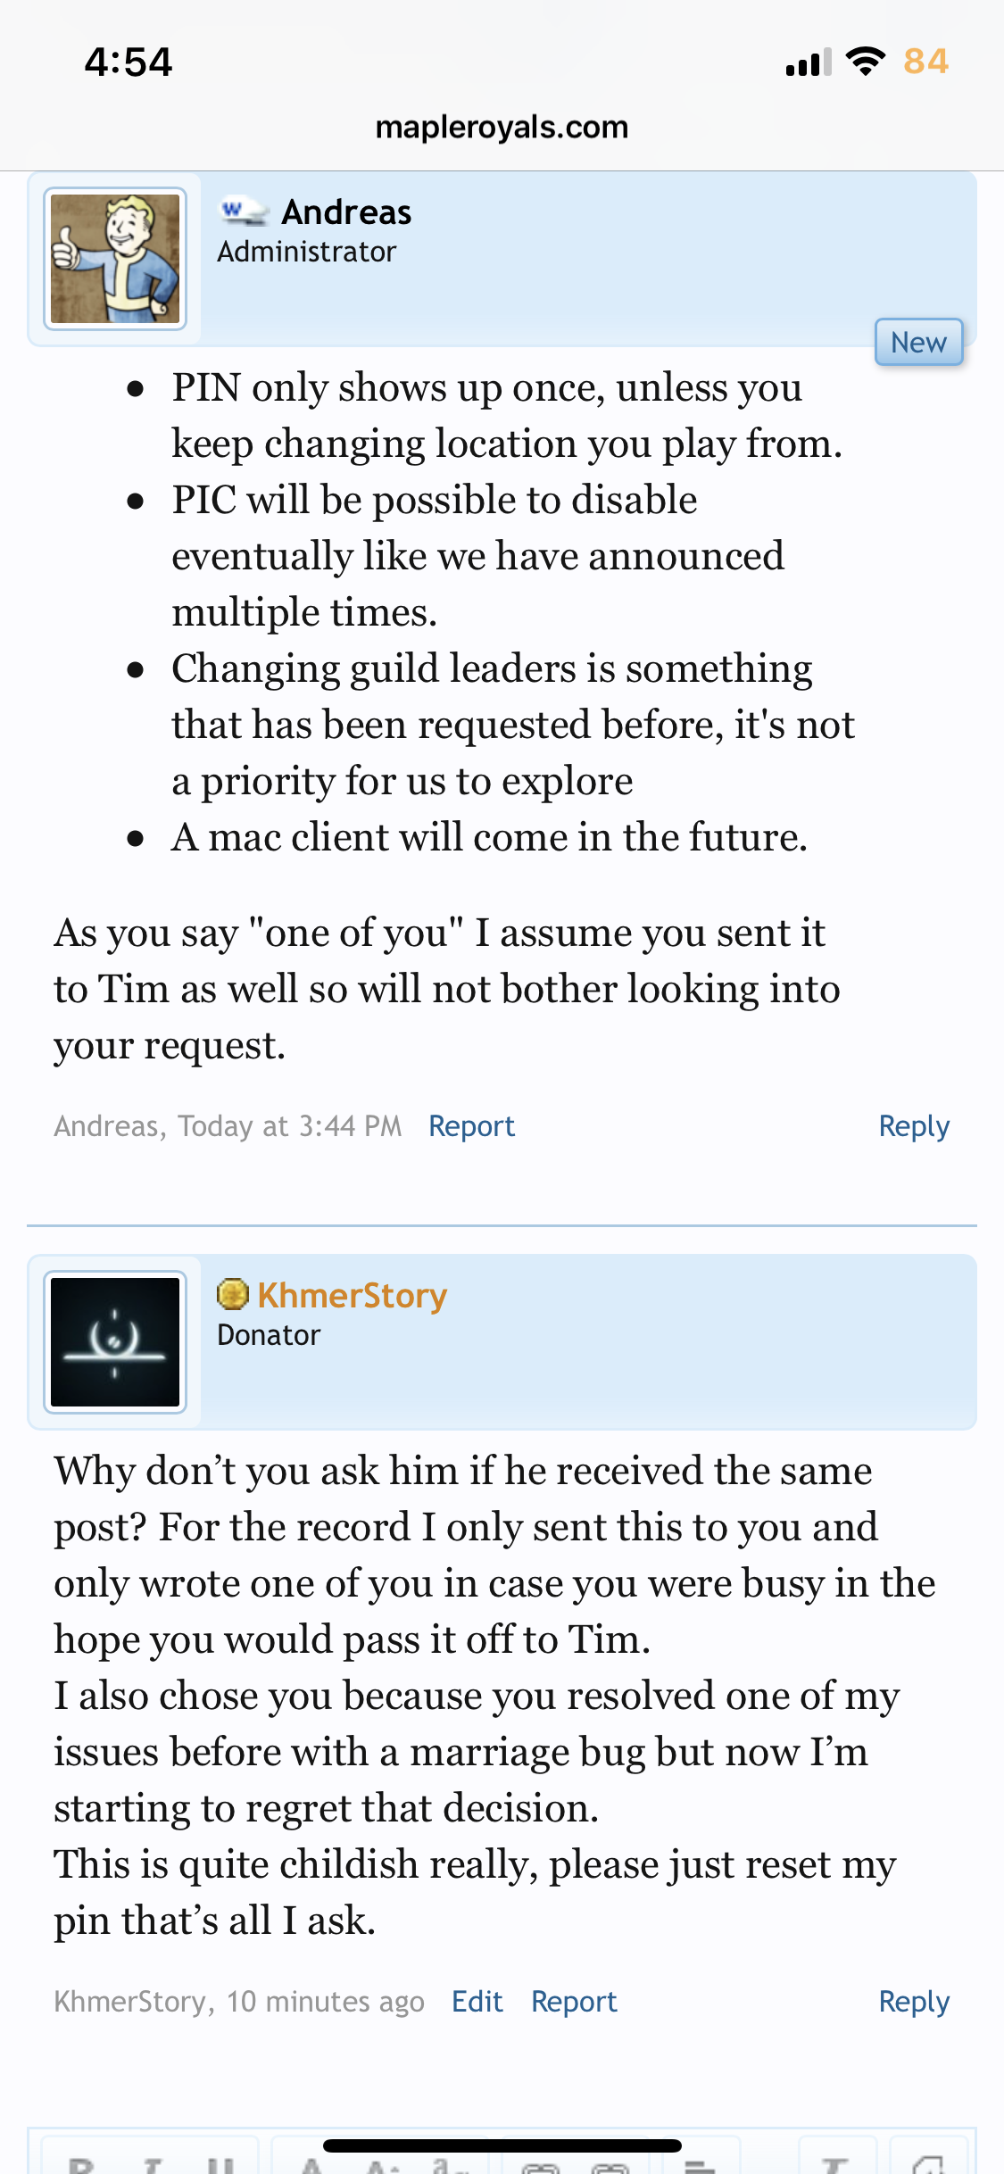Toggle italic formatting in the editor

click(153, 2162)
